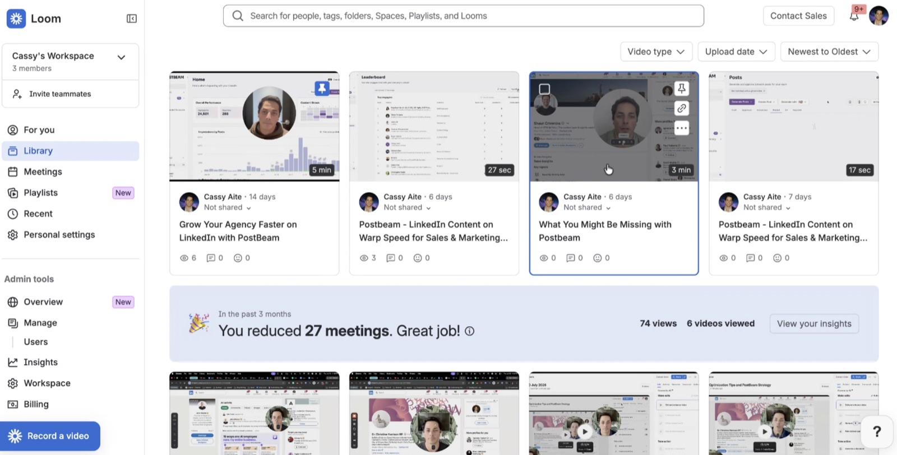Open more options on "What You Might Be Missing" video
Image resolution: width=897 pixels, height=455 pixels.
pos(682,128)
